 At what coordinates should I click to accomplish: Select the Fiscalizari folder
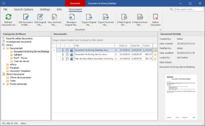(x=15, y=68)
